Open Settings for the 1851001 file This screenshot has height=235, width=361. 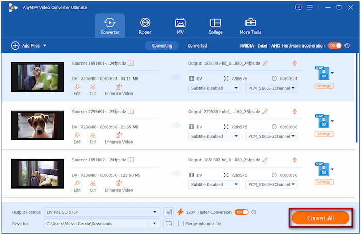tap(324, 86)
